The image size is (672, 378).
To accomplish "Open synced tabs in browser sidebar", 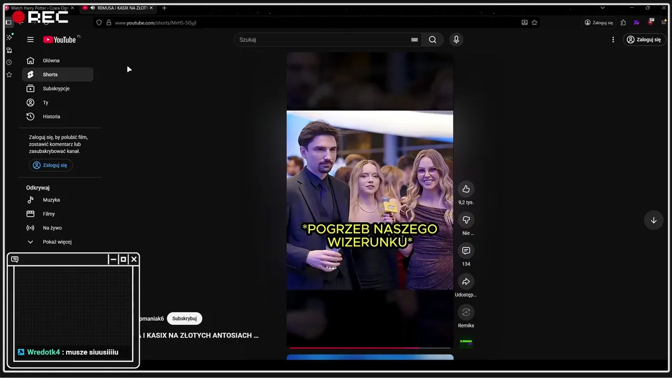I will tap(9, 50).
